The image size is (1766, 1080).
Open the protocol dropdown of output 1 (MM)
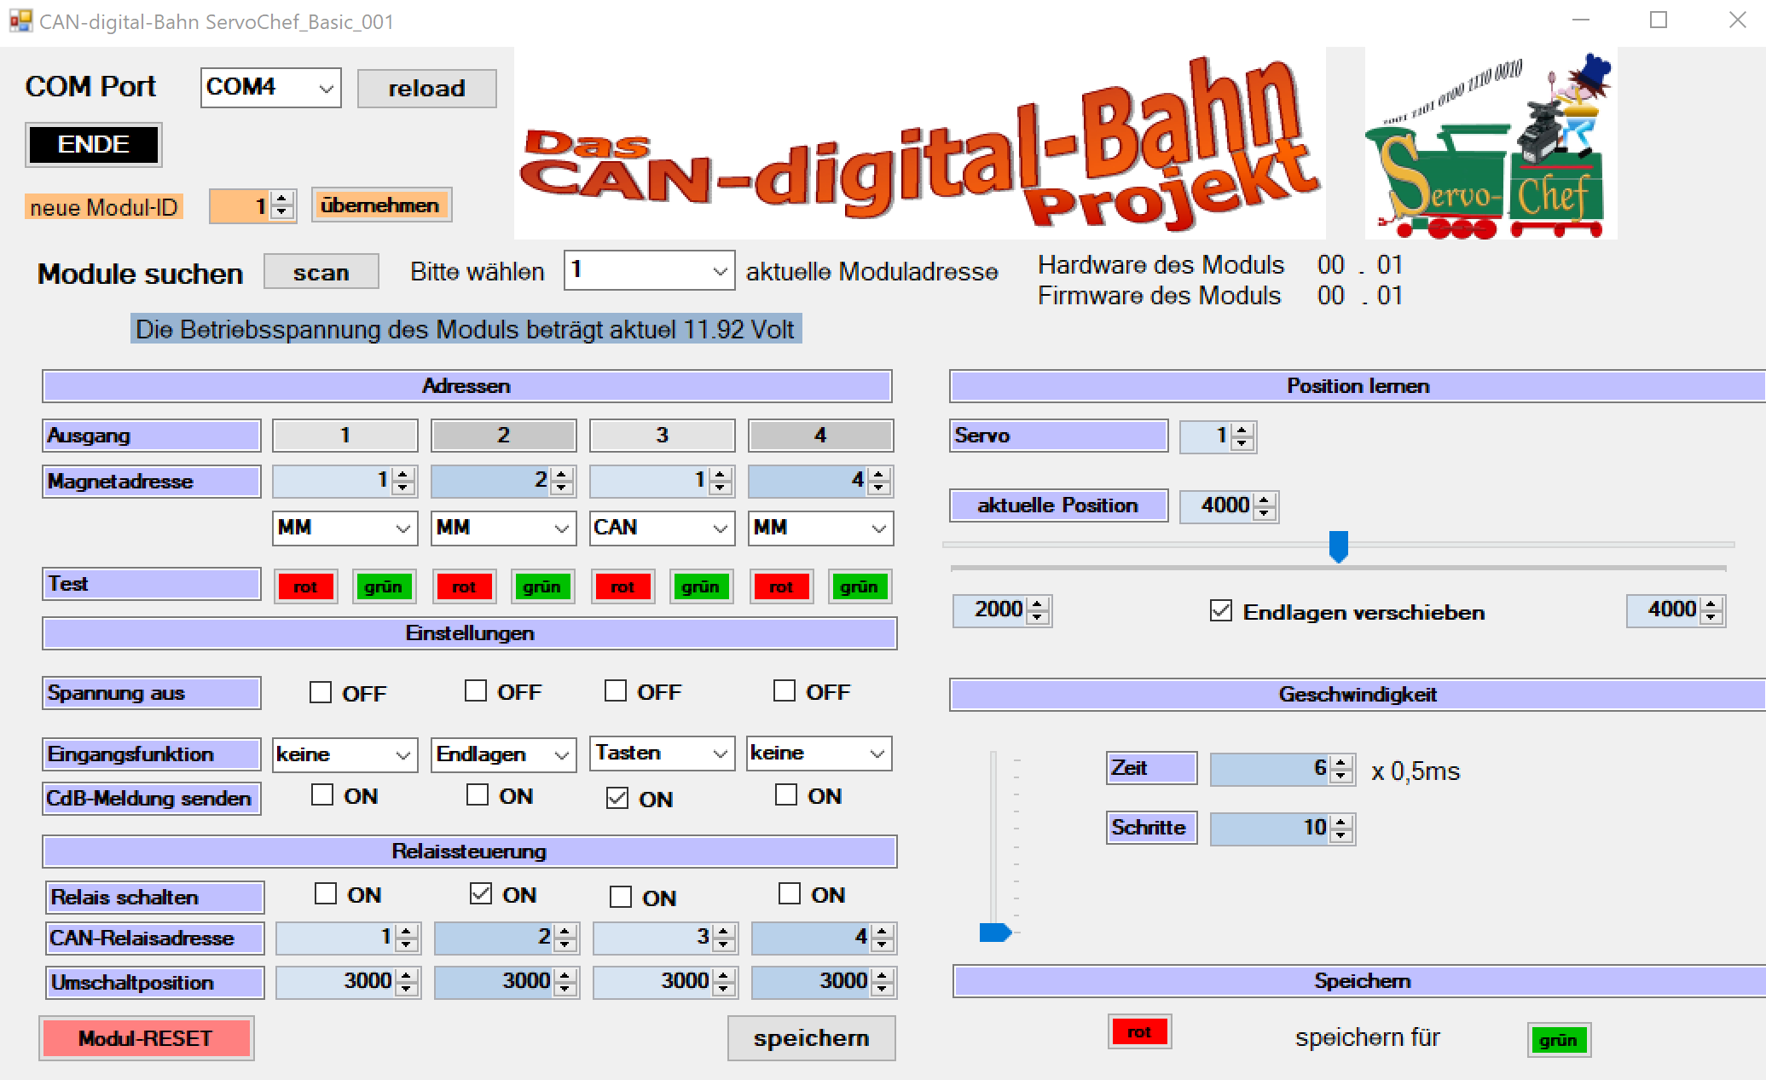(x=345, y=528)
